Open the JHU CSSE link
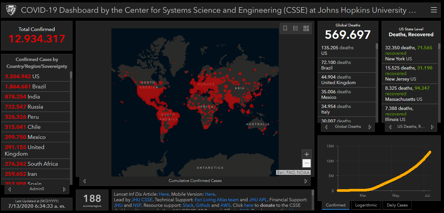 (x=142, y=200)
